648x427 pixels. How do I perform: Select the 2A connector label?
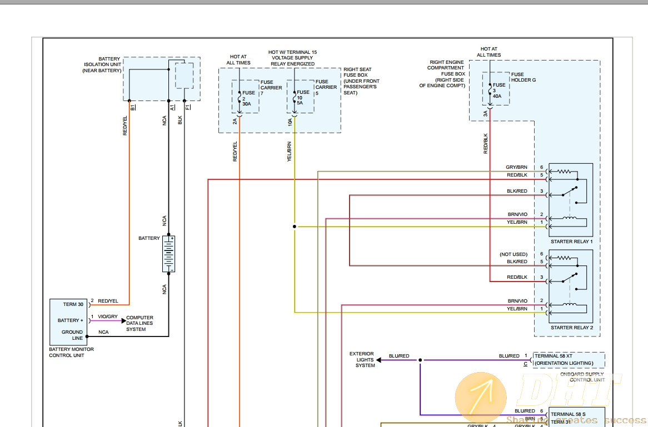(235, 122)
